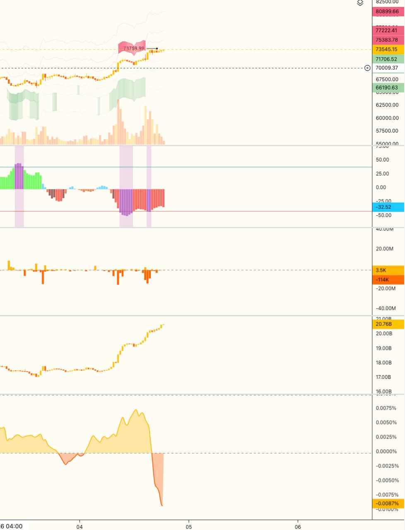Click the 73759.99 label on the chart
The height and width of the screenshot is (530, 405).
click(133, 48)
